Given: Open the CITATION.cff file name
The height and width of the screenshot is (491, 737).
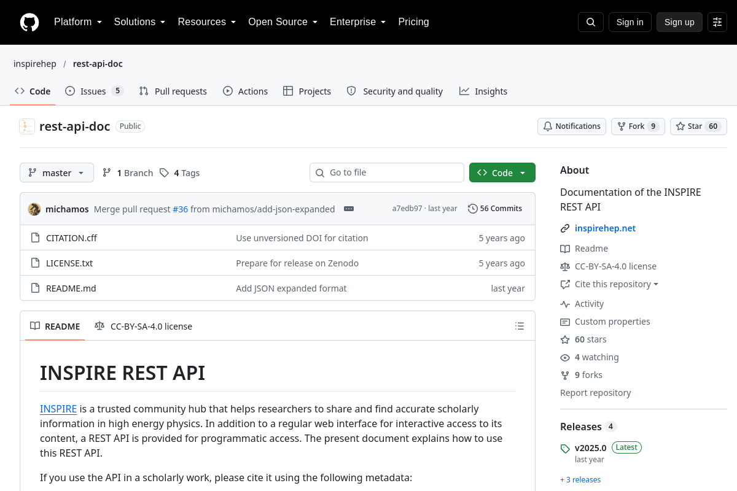Looking at the screenshot, I should tap(72, 238).
